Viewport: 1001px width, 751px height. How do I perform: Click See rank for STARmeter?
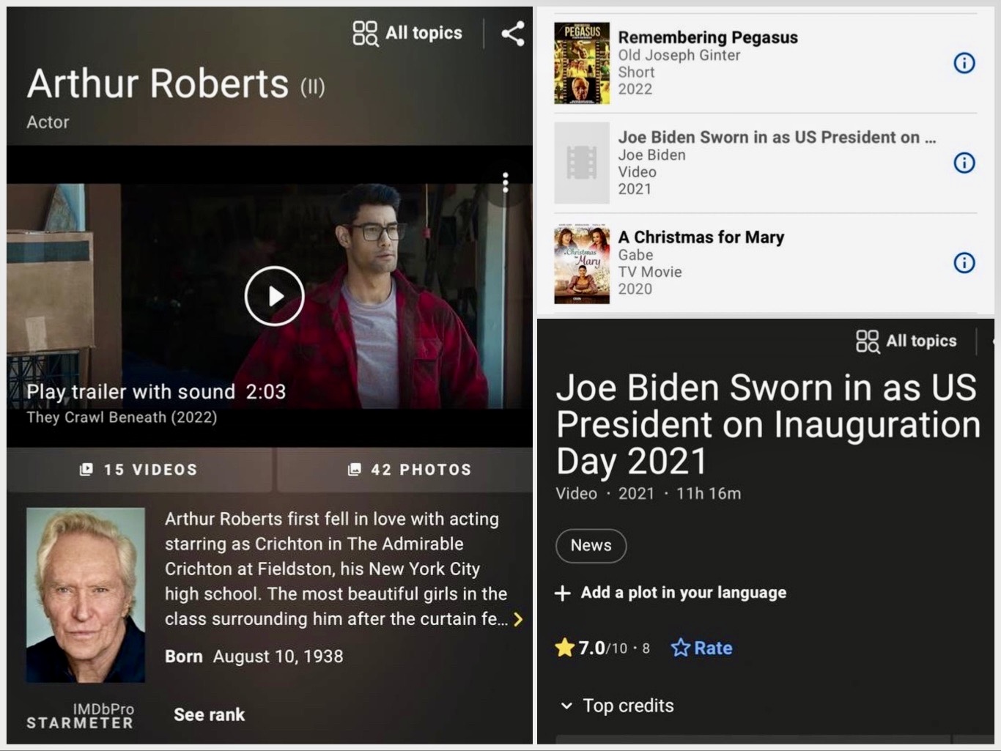point(210,714)
